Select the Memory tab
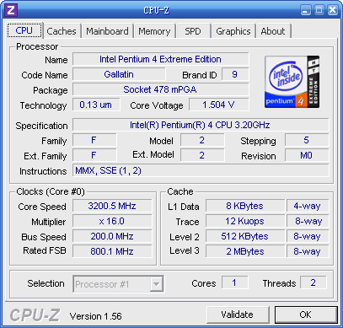This screenshot has width=343, height=328. coord(154,31)
